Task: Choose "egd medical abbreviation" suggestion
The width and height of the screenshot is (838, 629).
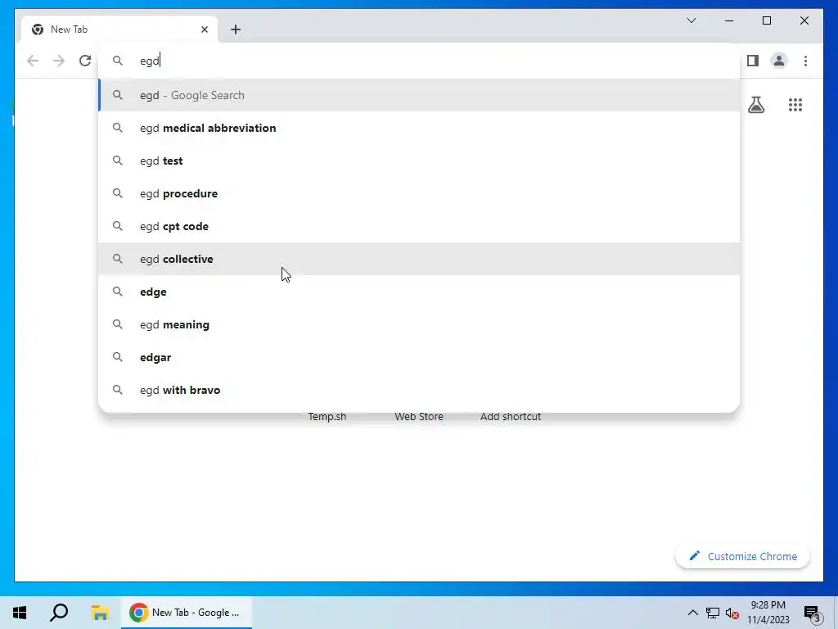Action: pyautogui.click(x=419, y=128)
